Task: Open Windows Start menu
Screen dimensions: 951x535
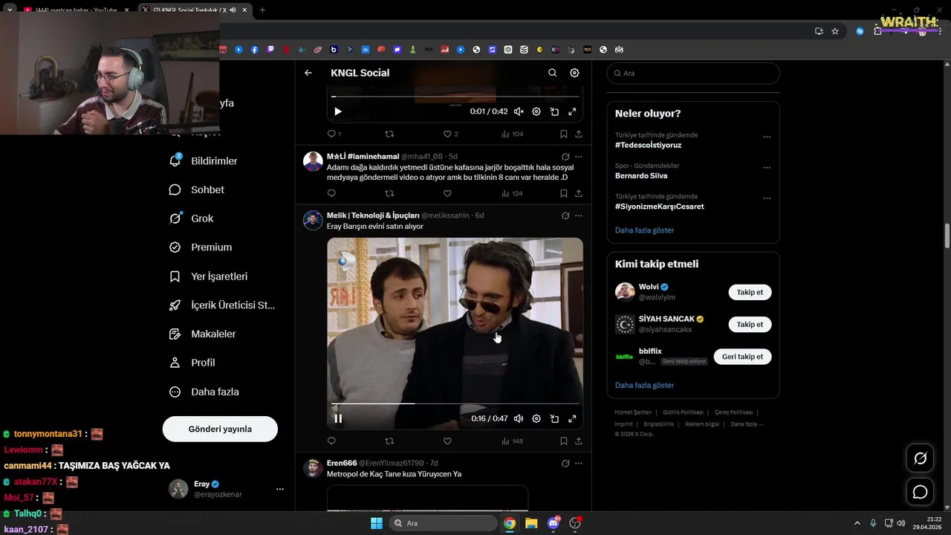Action: pos(377,523)
